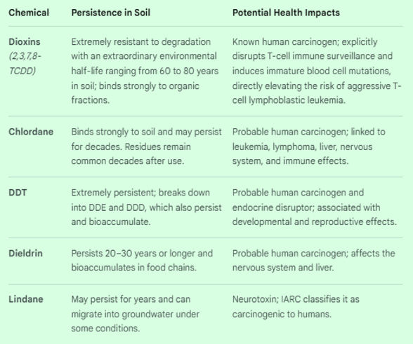Click DDT's 'Extremely persistent' persistence cell
This screenshot has height=344, width=413.
(x=146, y=207)
